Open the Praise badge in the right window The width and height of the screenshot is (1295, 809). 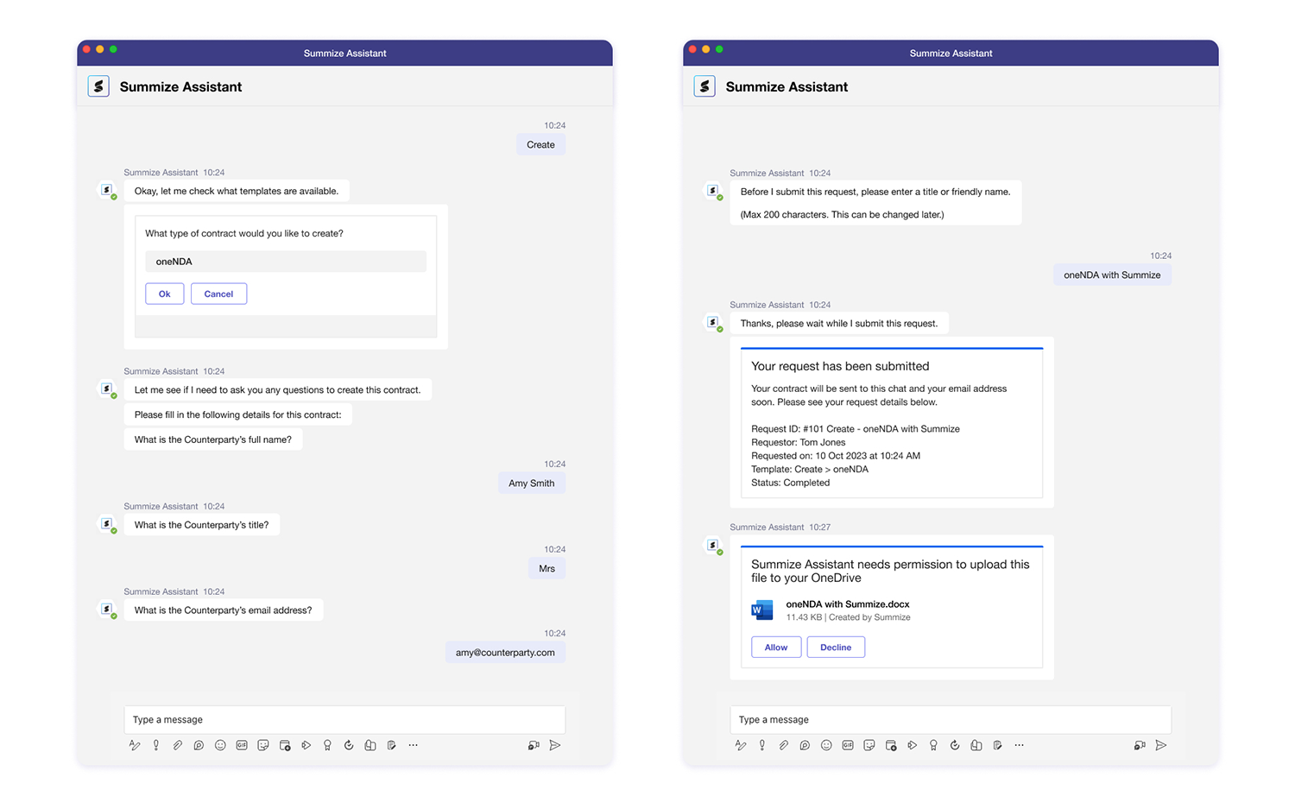933,745
